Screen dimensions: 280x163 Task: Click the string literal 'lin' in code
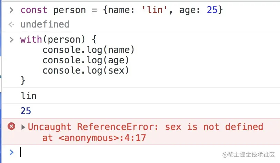[154, 10]
